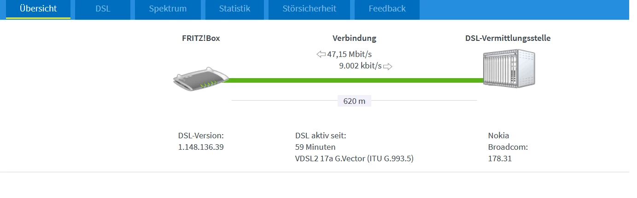This screenshot has height=198, width=637.
Task: Click the DSL version number 1.148.136.39
Action: [x=201, y=147]
